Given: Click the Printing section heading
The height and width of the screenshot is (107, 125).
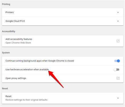Looking at the screenshot, I should (x=6, y=4).
